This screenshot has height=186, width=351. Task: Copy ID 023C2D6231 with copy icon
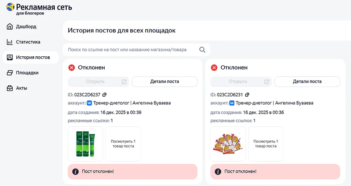tap(247, 95)
